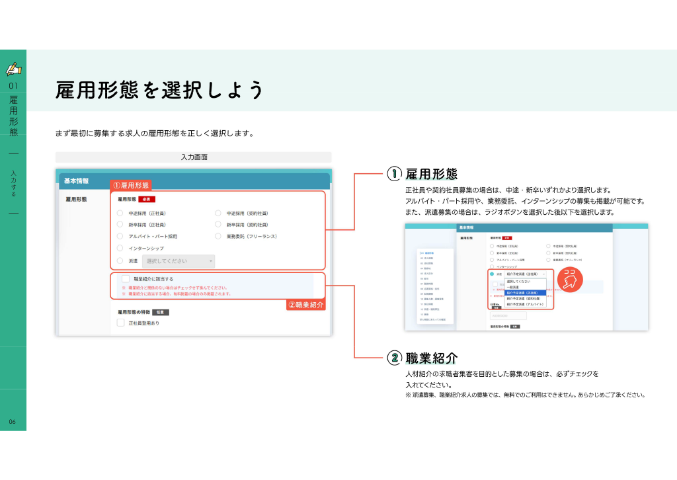Tick the 正社員登用あり checkbox
The image size is (677, 480).
tap(121, 323)
